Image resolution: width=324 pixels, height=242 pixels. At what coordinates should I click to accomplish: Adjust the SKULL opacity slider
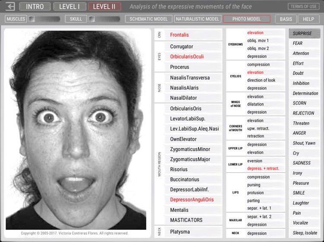105,19
